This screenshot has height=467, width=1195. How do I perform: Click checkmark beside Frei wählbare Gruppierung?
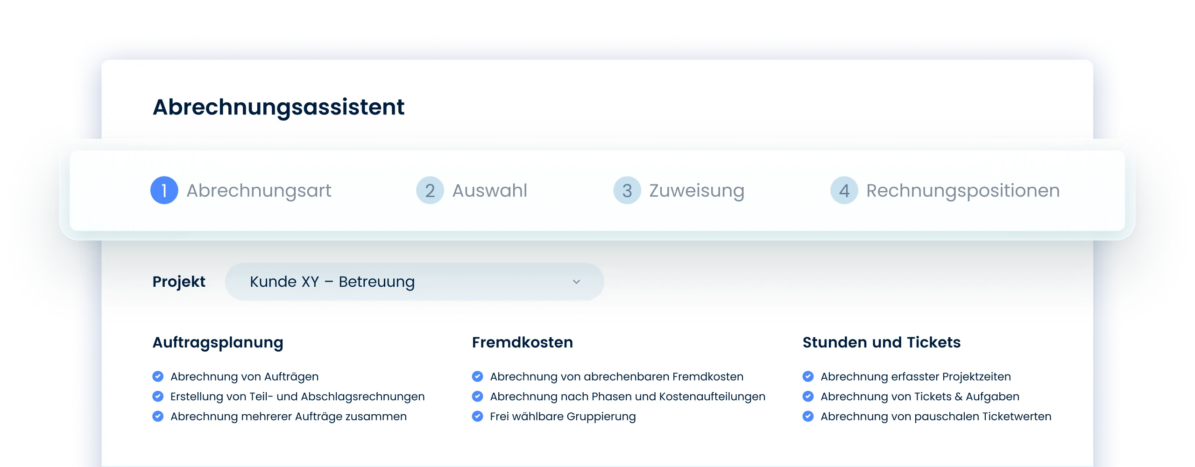pyautogui.click(x=477, y=416)
